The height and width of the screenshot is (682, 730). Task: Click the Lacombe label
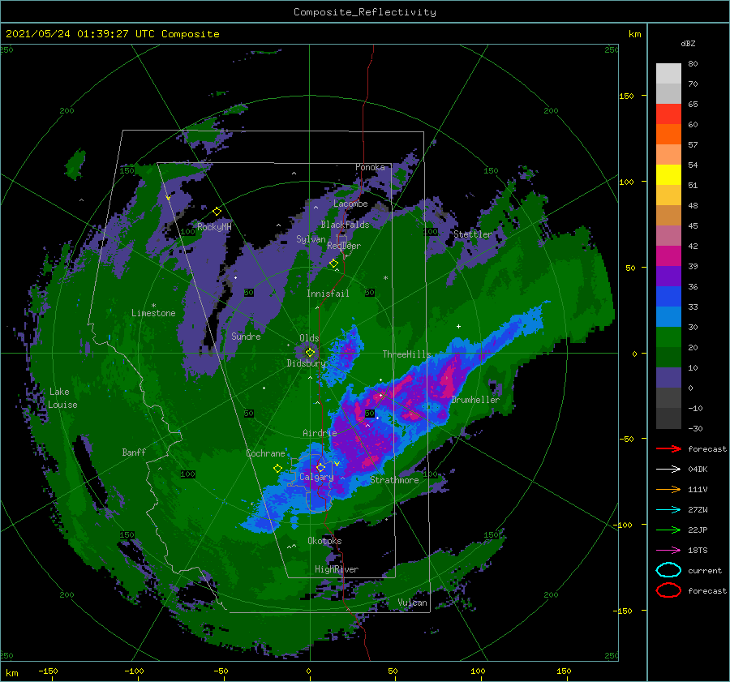click(x=350, y=204)
